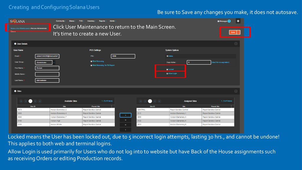
Task: Sort Assigned Sites by Parent Site header
Action: 215,106
